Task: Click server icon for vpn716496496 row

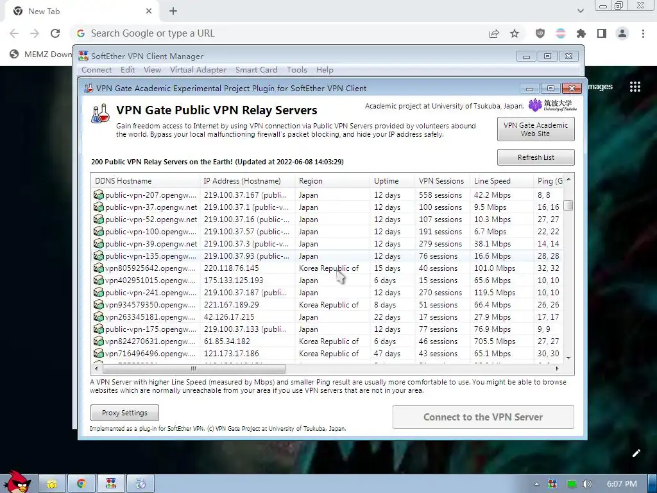Action: pos(98,353)
